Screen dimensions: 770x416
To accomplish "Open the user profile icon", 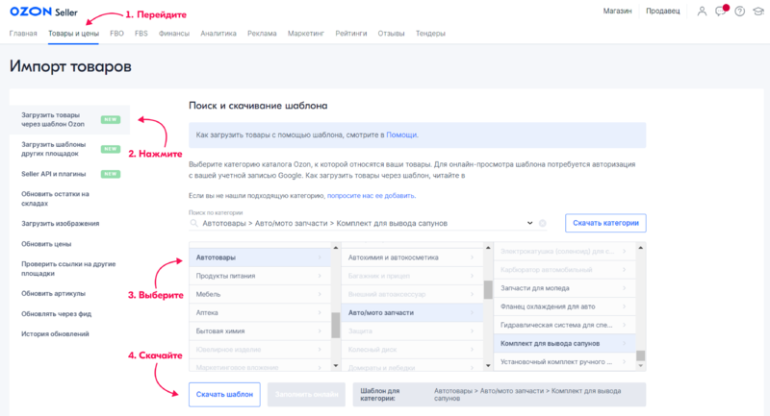I will pyautogui.click(x=702, y=11).
